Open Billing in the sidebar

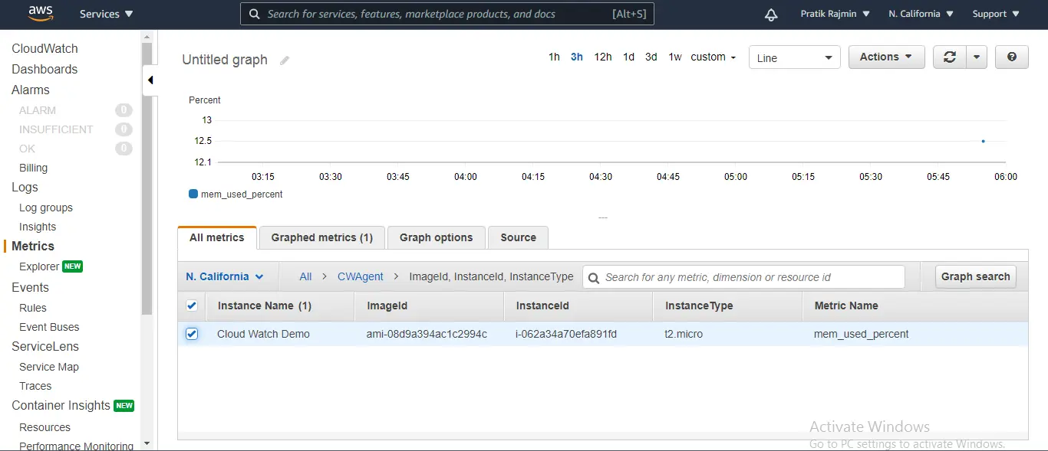point(33,168)
